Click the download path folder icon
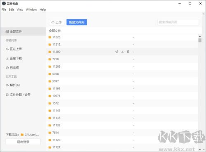The width and height of the screenshot is (206, 152). pos(22,135)
